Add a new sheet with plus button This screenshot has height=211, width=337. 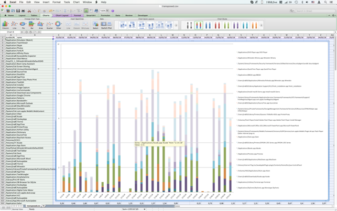pyautogui.click(x=44, y=206)
